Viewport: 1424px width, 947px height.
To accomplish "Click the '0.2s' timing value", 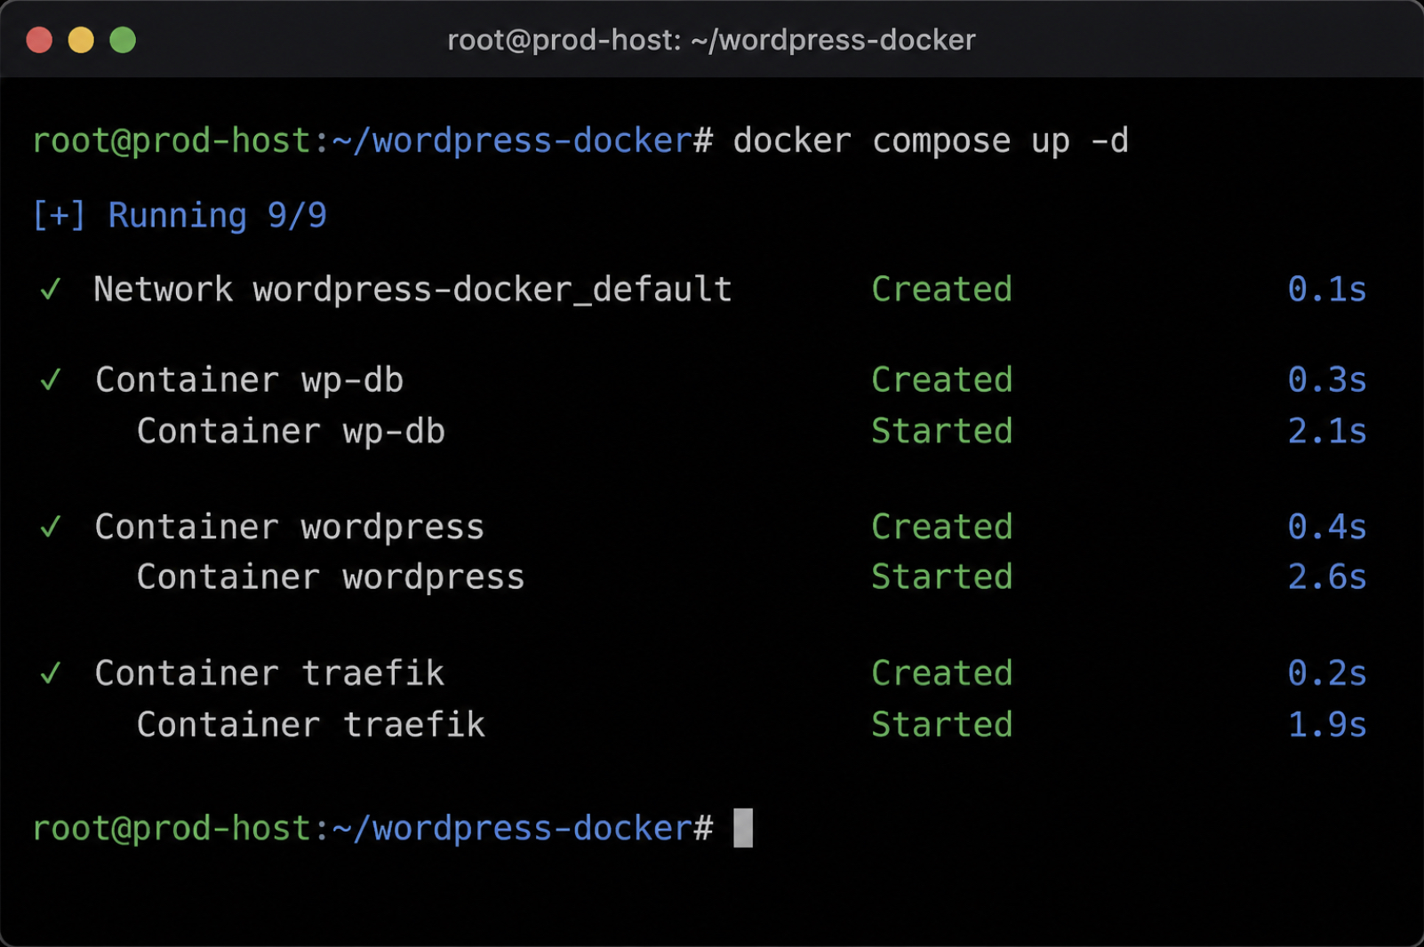I will click(x=1327, y=673).
